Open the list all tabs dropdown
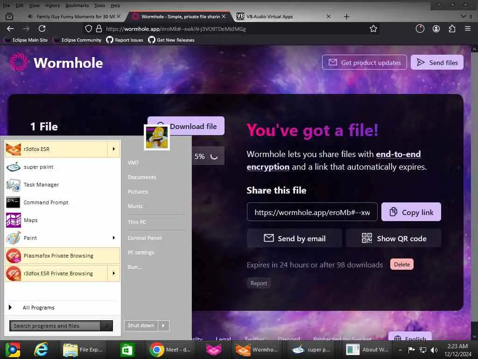The width and height of the screenshot is (478, 359). click(x=464, y=16)
